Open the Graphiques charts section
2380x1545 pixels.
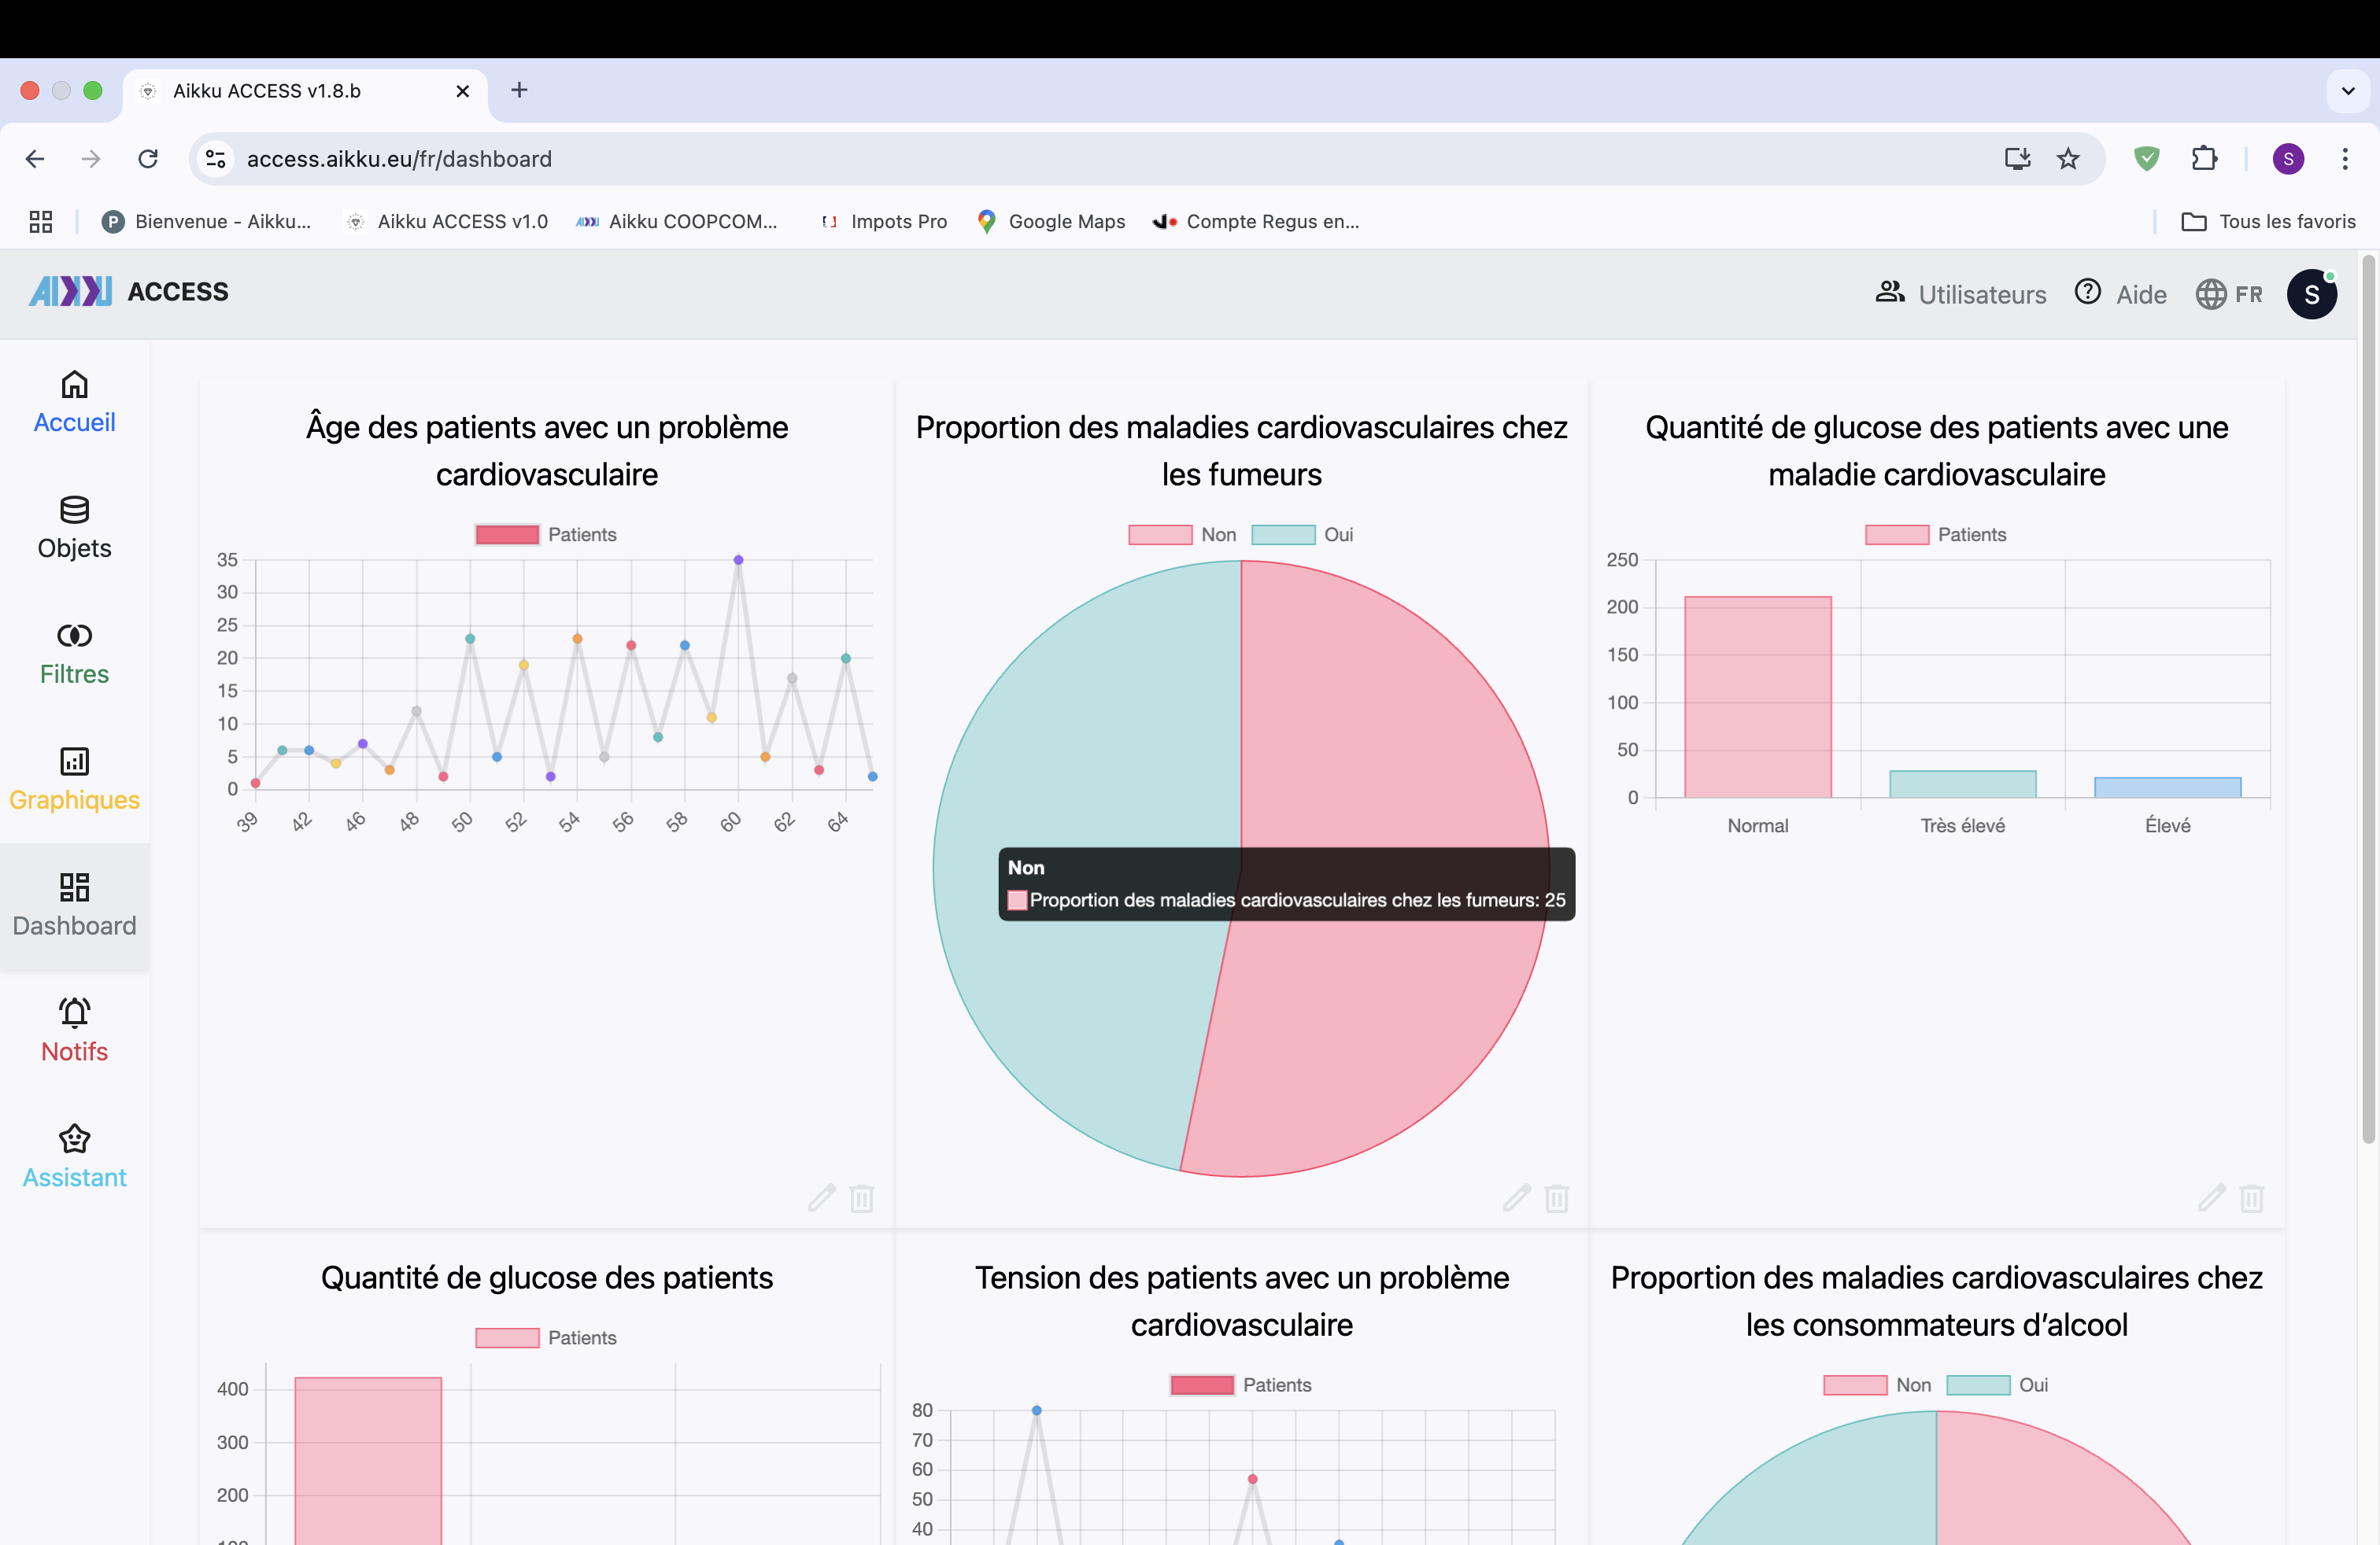(74, 780)
